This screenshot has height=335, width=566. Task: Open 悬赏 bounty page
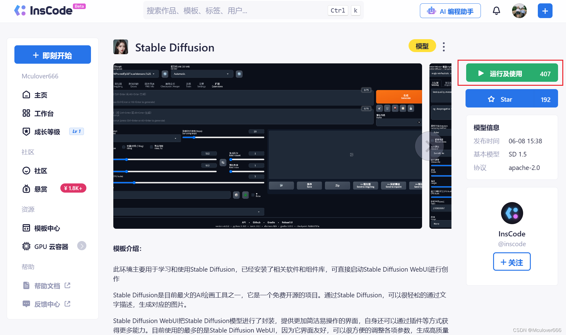click(41, 189)
